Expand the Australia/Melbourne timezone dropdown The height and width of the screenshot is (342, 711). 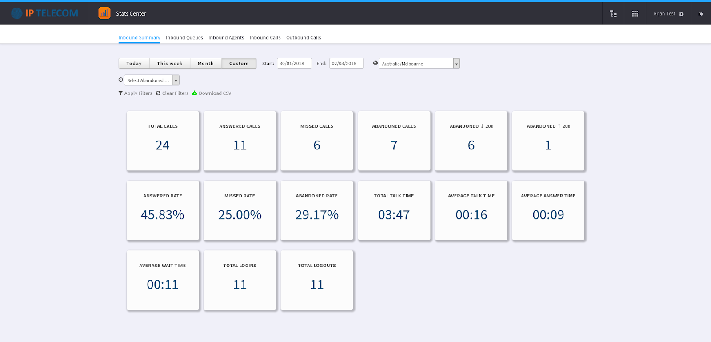click(456, 64)
